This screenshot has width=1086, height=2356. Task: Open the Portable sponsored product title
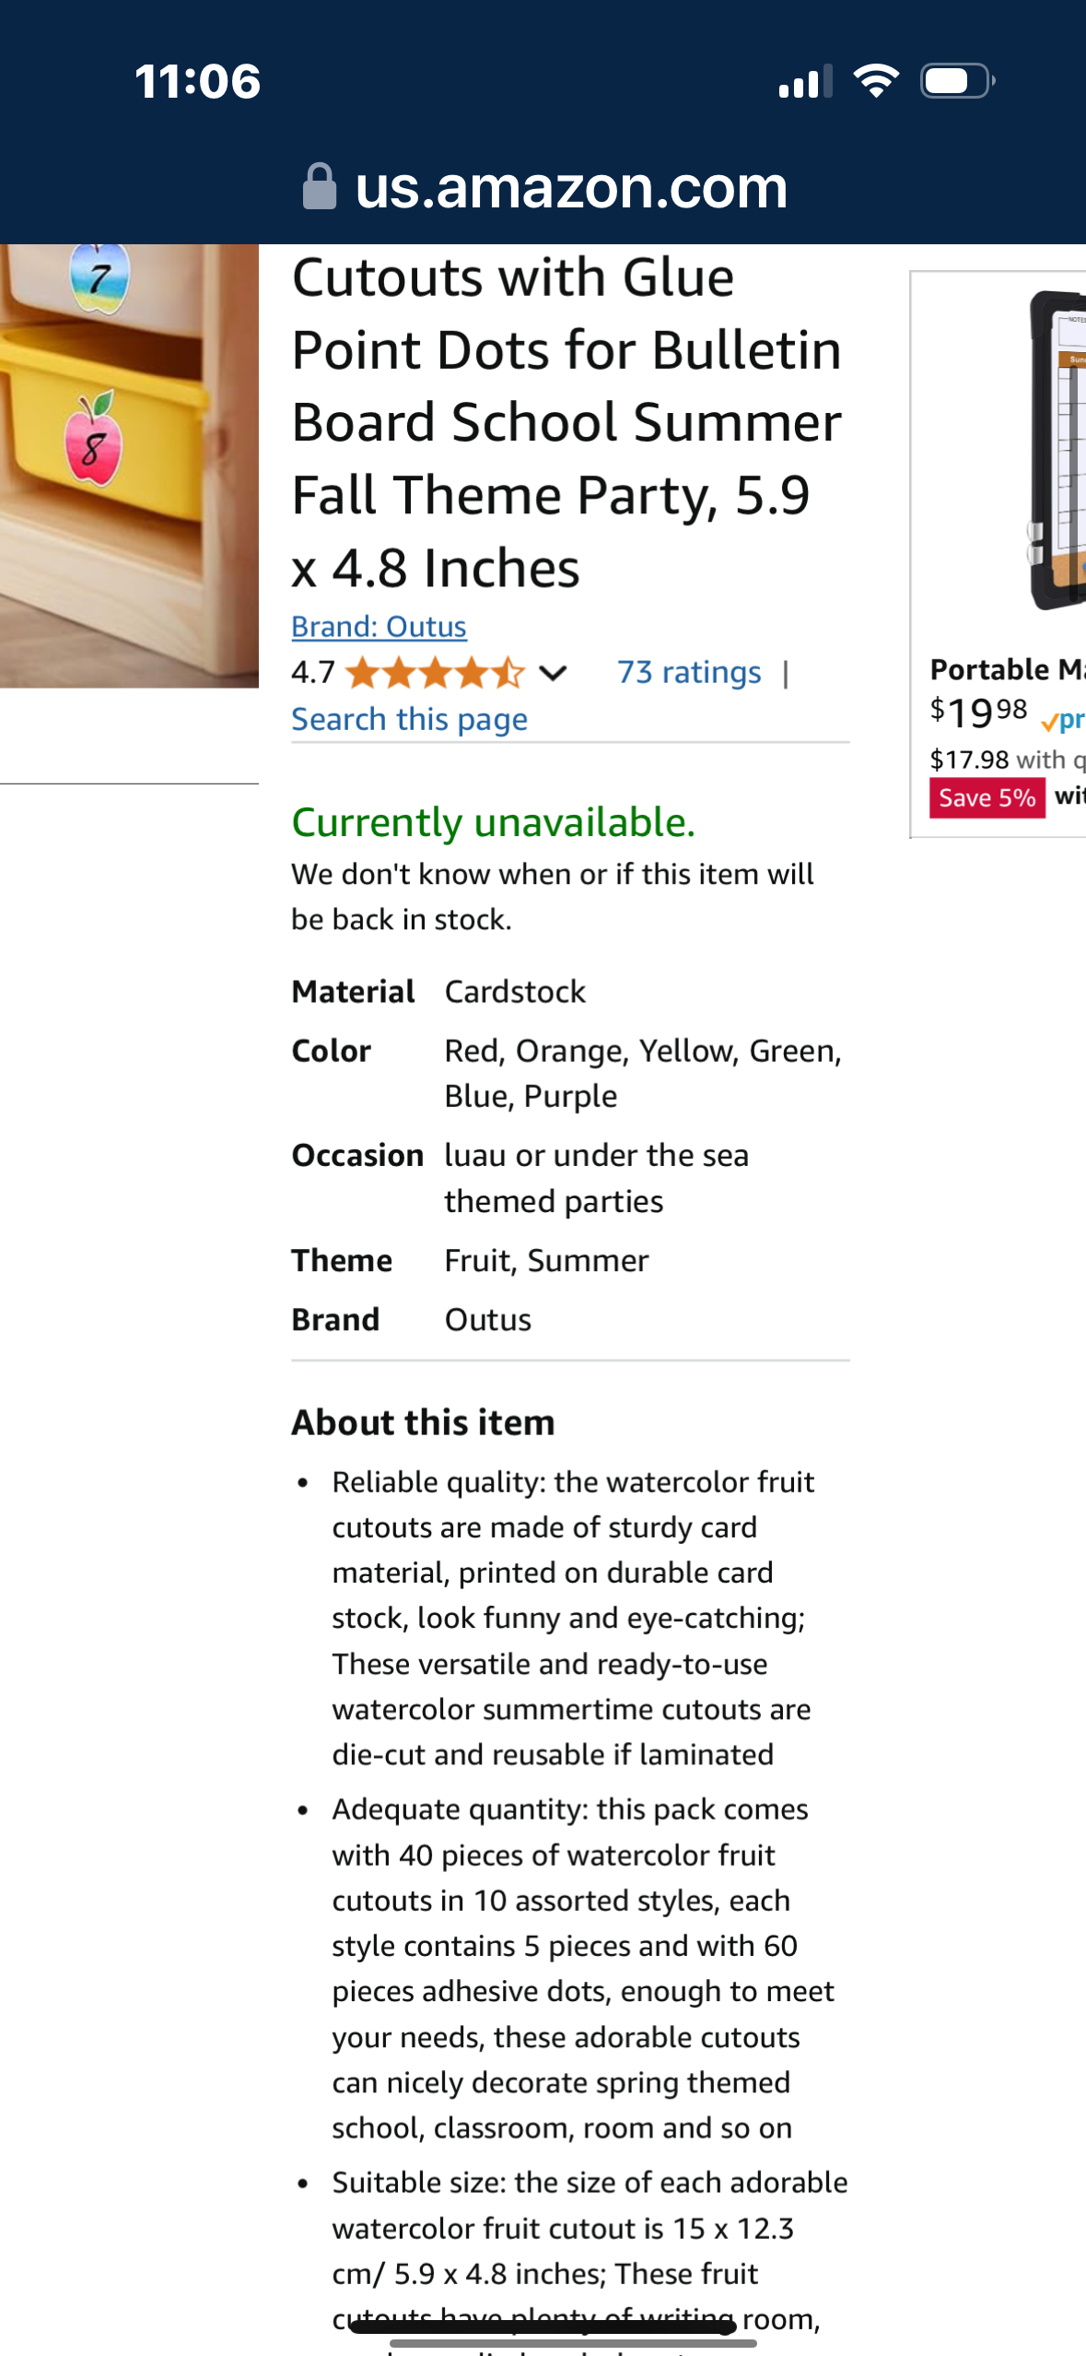coord(1007,669)
